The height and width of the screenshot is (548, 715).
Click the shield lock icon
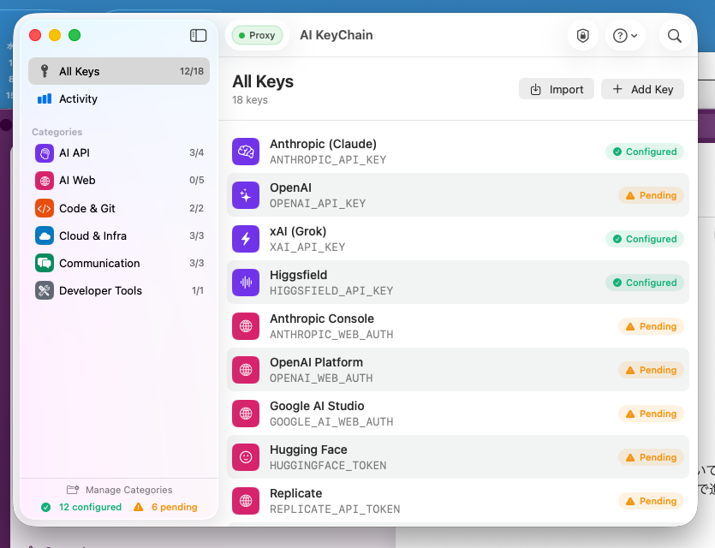point(583,35)
